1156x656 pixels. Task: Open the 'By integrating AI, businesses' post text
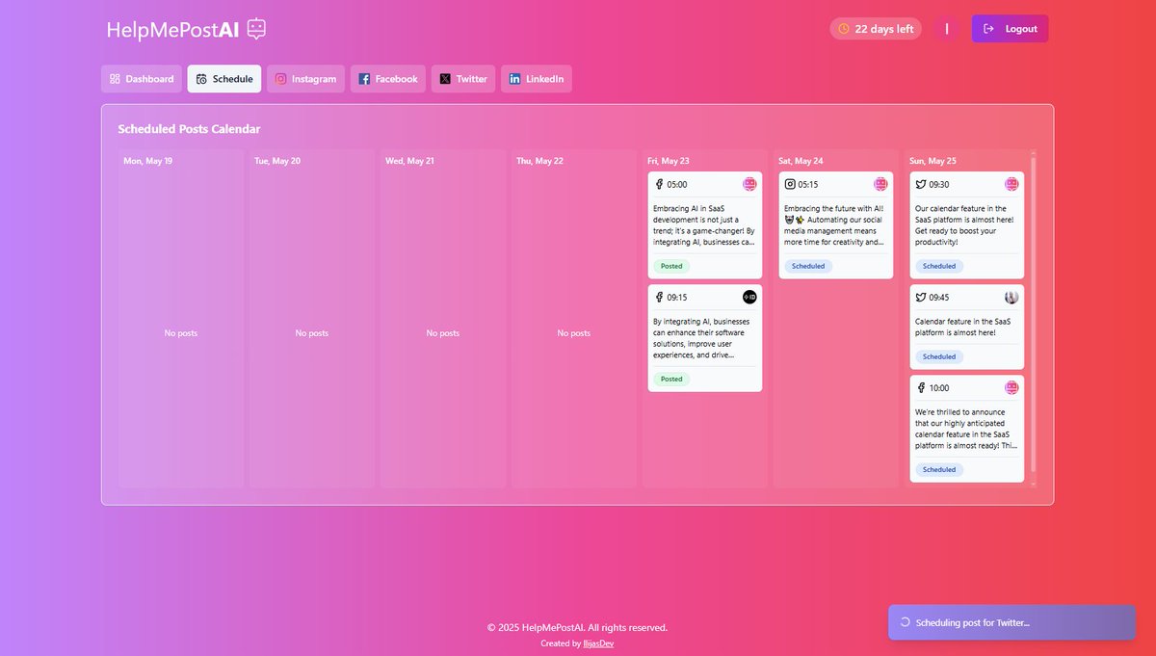[x=703, y=338]
